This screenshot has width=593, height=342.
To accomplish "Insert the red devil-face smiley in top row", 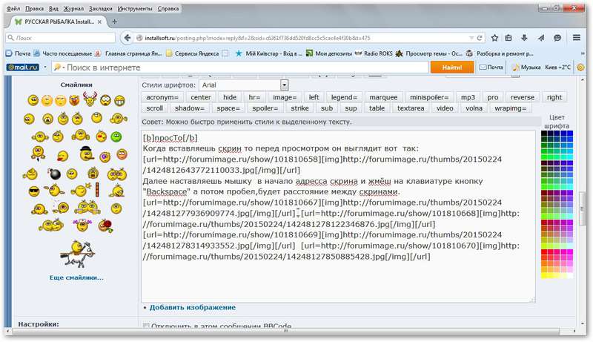I will (x=75, y=100).
